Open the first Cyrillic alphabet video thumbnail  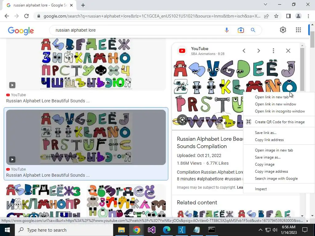point(86,64)
